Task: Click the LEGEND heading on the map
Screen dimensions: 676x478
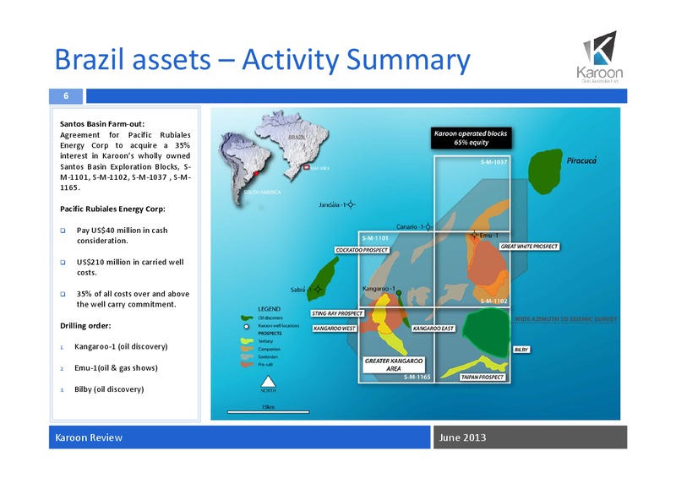Action: (269, 309)
